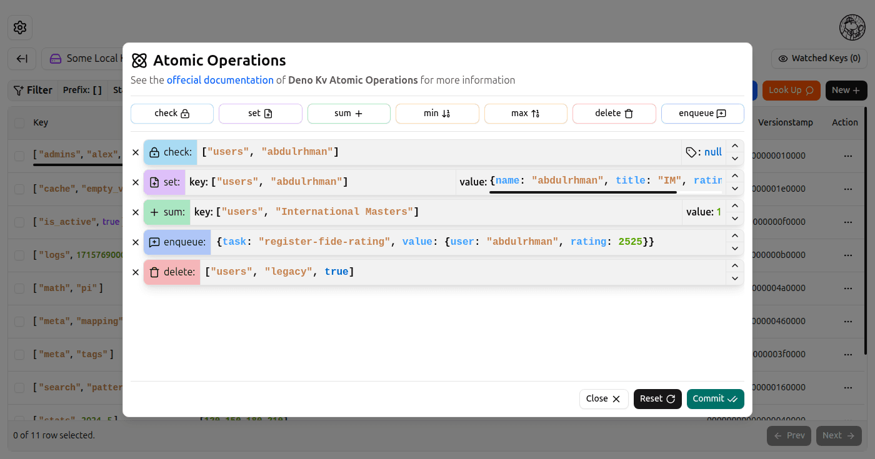Remove the set operation row
The height and width of the screenshot is (459, 875).
click(x=136, y=182)
